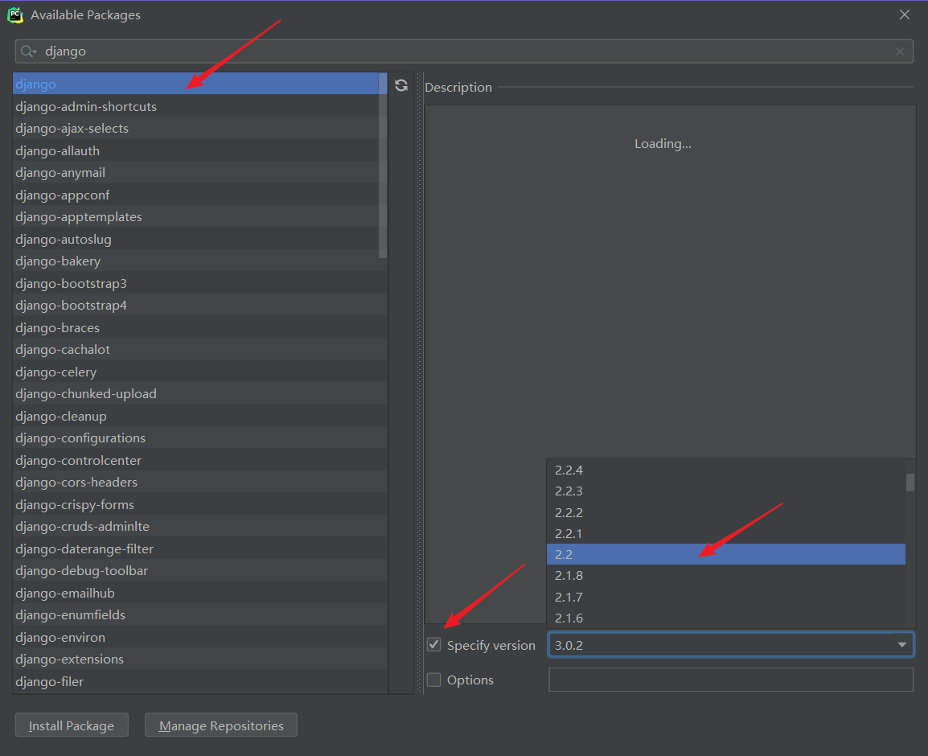
Task: Click the refresh packages list icon
Action: [401, 85]
